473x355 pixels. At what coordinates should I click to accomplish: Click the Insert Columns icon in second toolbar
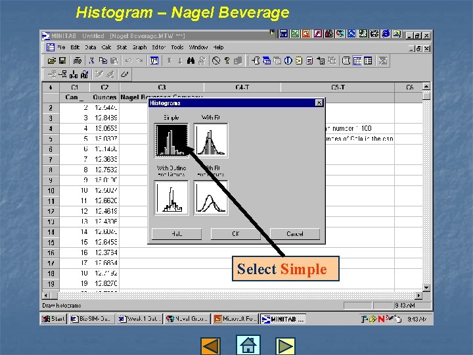(74, 74)
